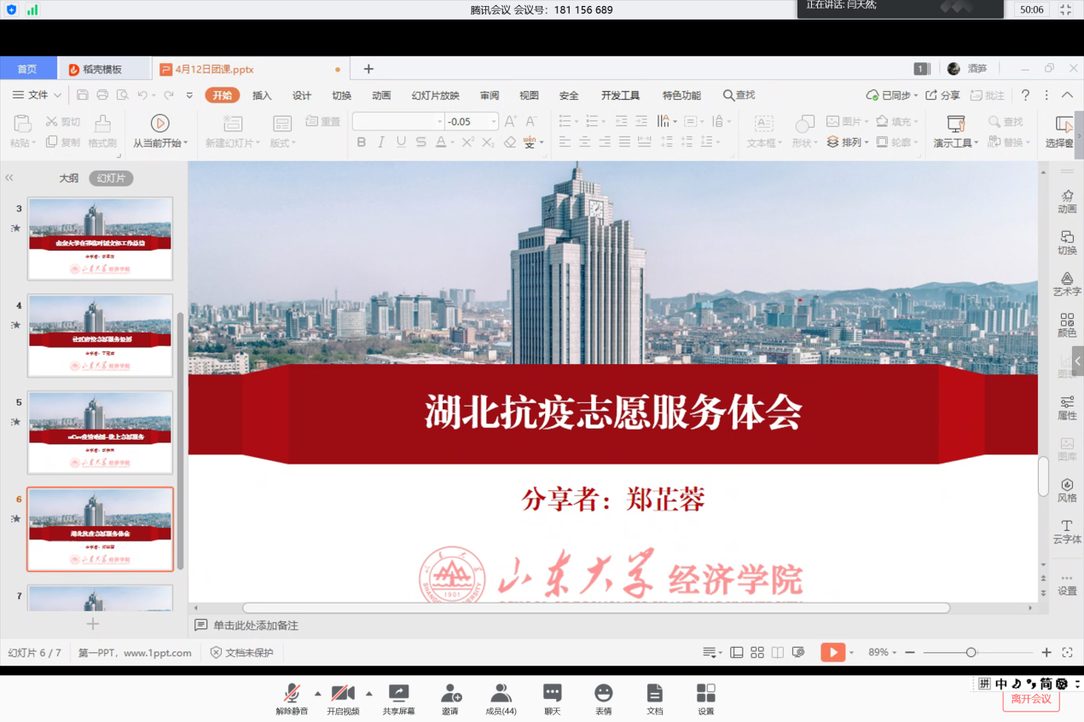
Task: Open the 插入 ribbon tab
Action: pyautogui.click(x=262, y=95)
